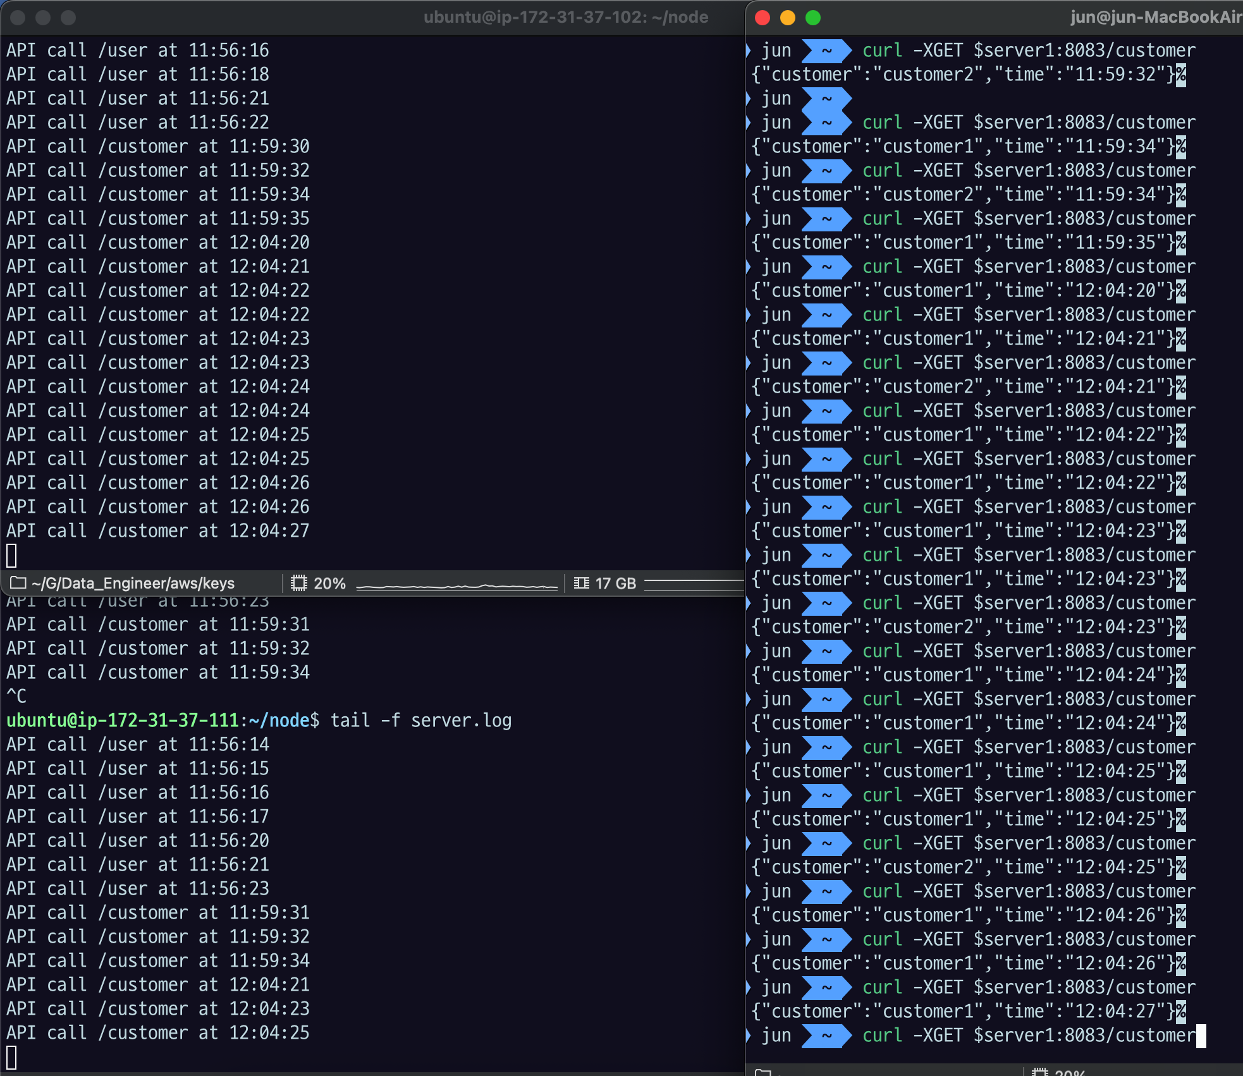
Task: Click third gray window button of ubuntu terminal
Action: [x=68, y=18]
